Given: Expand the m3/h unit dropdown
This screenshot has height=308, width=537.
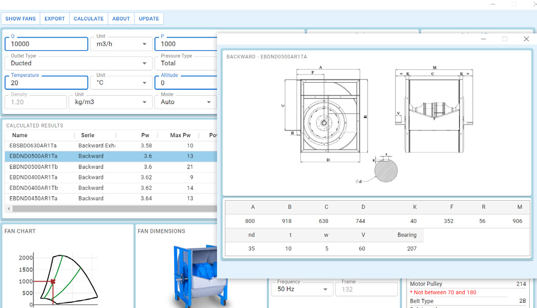Looking at the screenshot, I should (121, 44).
